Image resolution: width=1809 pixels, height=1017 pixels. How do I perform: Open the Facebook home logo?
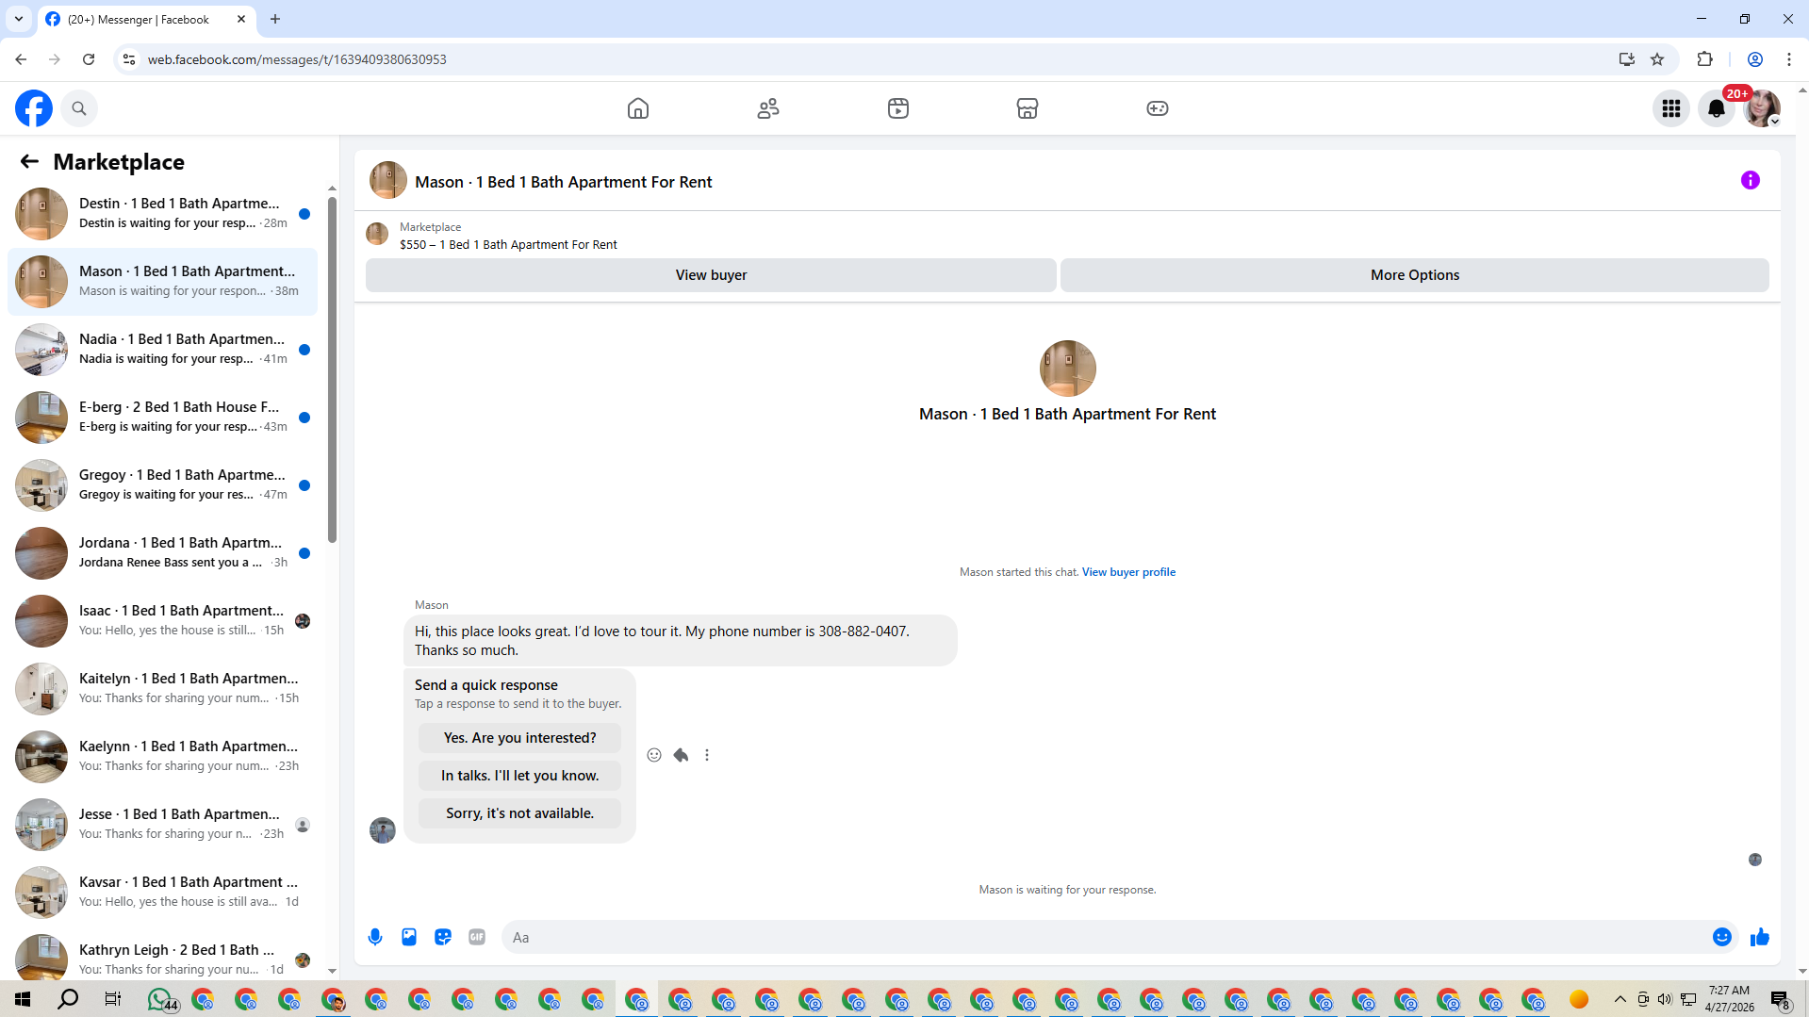click(34, 108)
